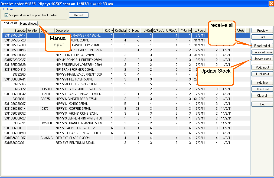Click the U/Ord column header
This screenshot has height=178, width=274.
tap(146, 31)
